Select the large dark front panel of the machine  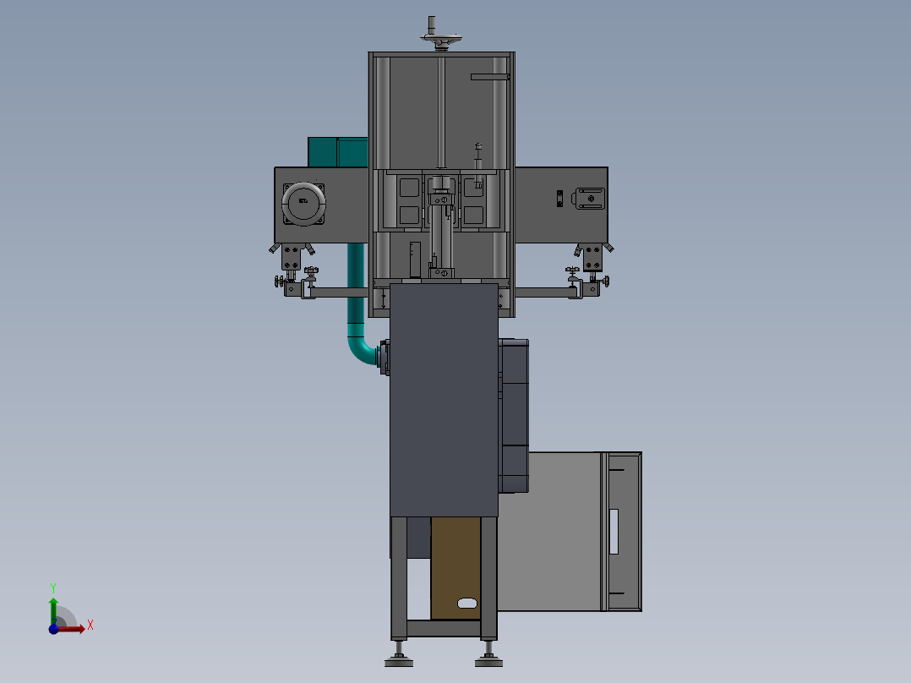coord(444,400)
